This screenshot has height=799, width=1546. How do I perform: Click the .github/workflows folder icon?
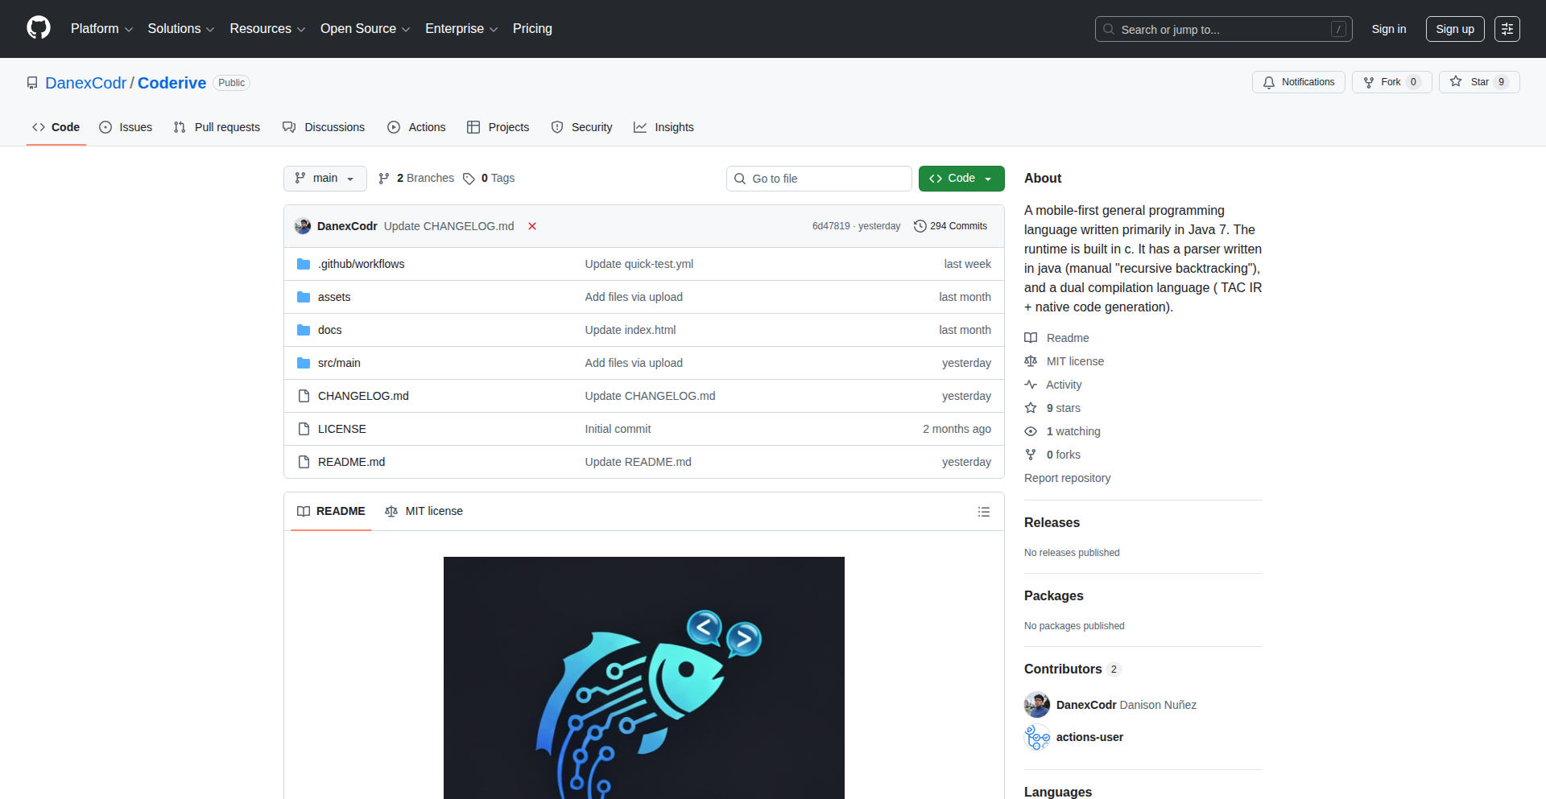tap(304, 264)
